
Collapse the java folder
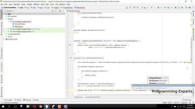coord(6,19)
